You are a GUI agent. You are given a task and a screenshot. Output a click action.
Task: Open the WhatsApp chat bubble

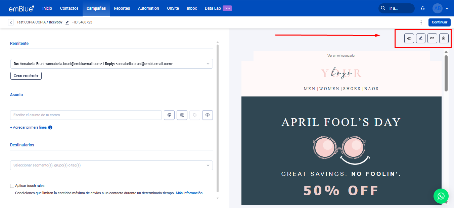[x=441, y=196]
